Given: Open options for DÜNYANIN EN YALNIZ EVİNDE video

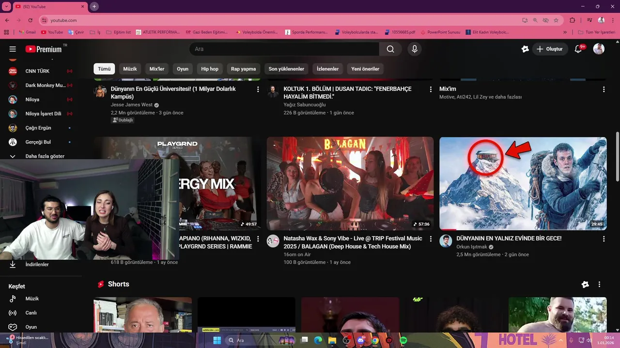Looking at the screenshot, I should (x=604, y=239).
